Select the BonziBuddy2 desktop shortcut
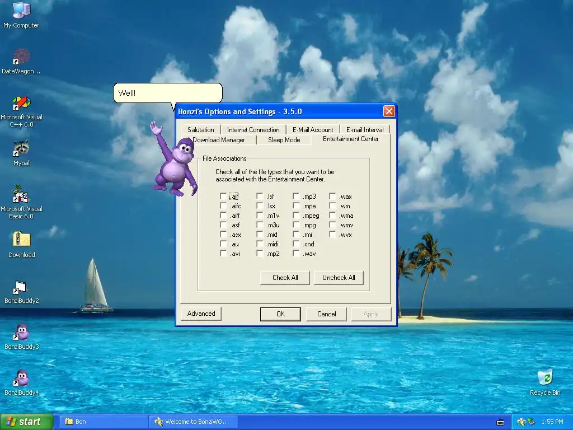 click(x=21, y=292)
